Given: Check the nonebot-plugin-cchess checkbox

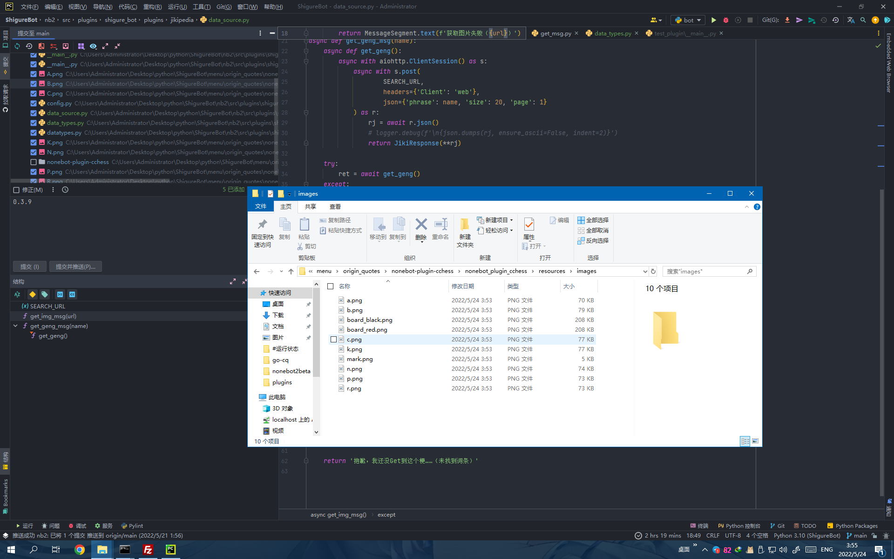Looking at the screenshot, I should click(34, 162).
